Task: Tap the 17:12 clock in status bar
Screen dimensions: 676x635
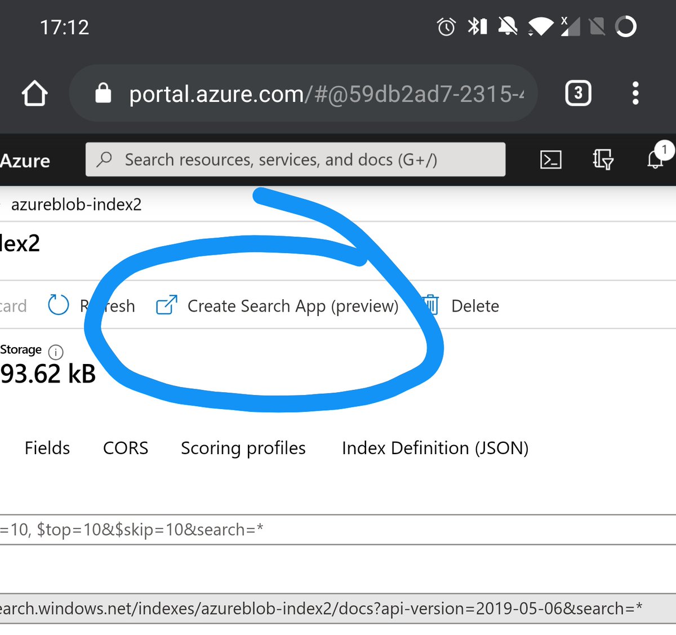Action: pos(65,27)
